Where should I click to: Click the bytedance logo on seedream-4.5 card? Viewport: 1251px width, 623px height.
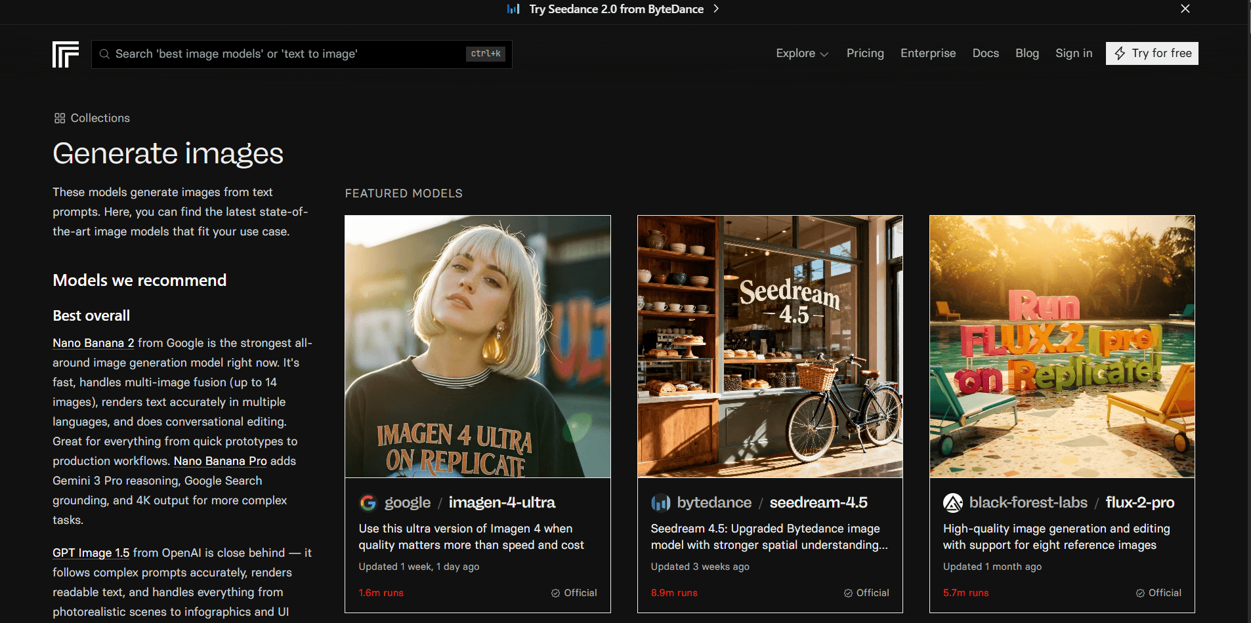click(660, 502)
